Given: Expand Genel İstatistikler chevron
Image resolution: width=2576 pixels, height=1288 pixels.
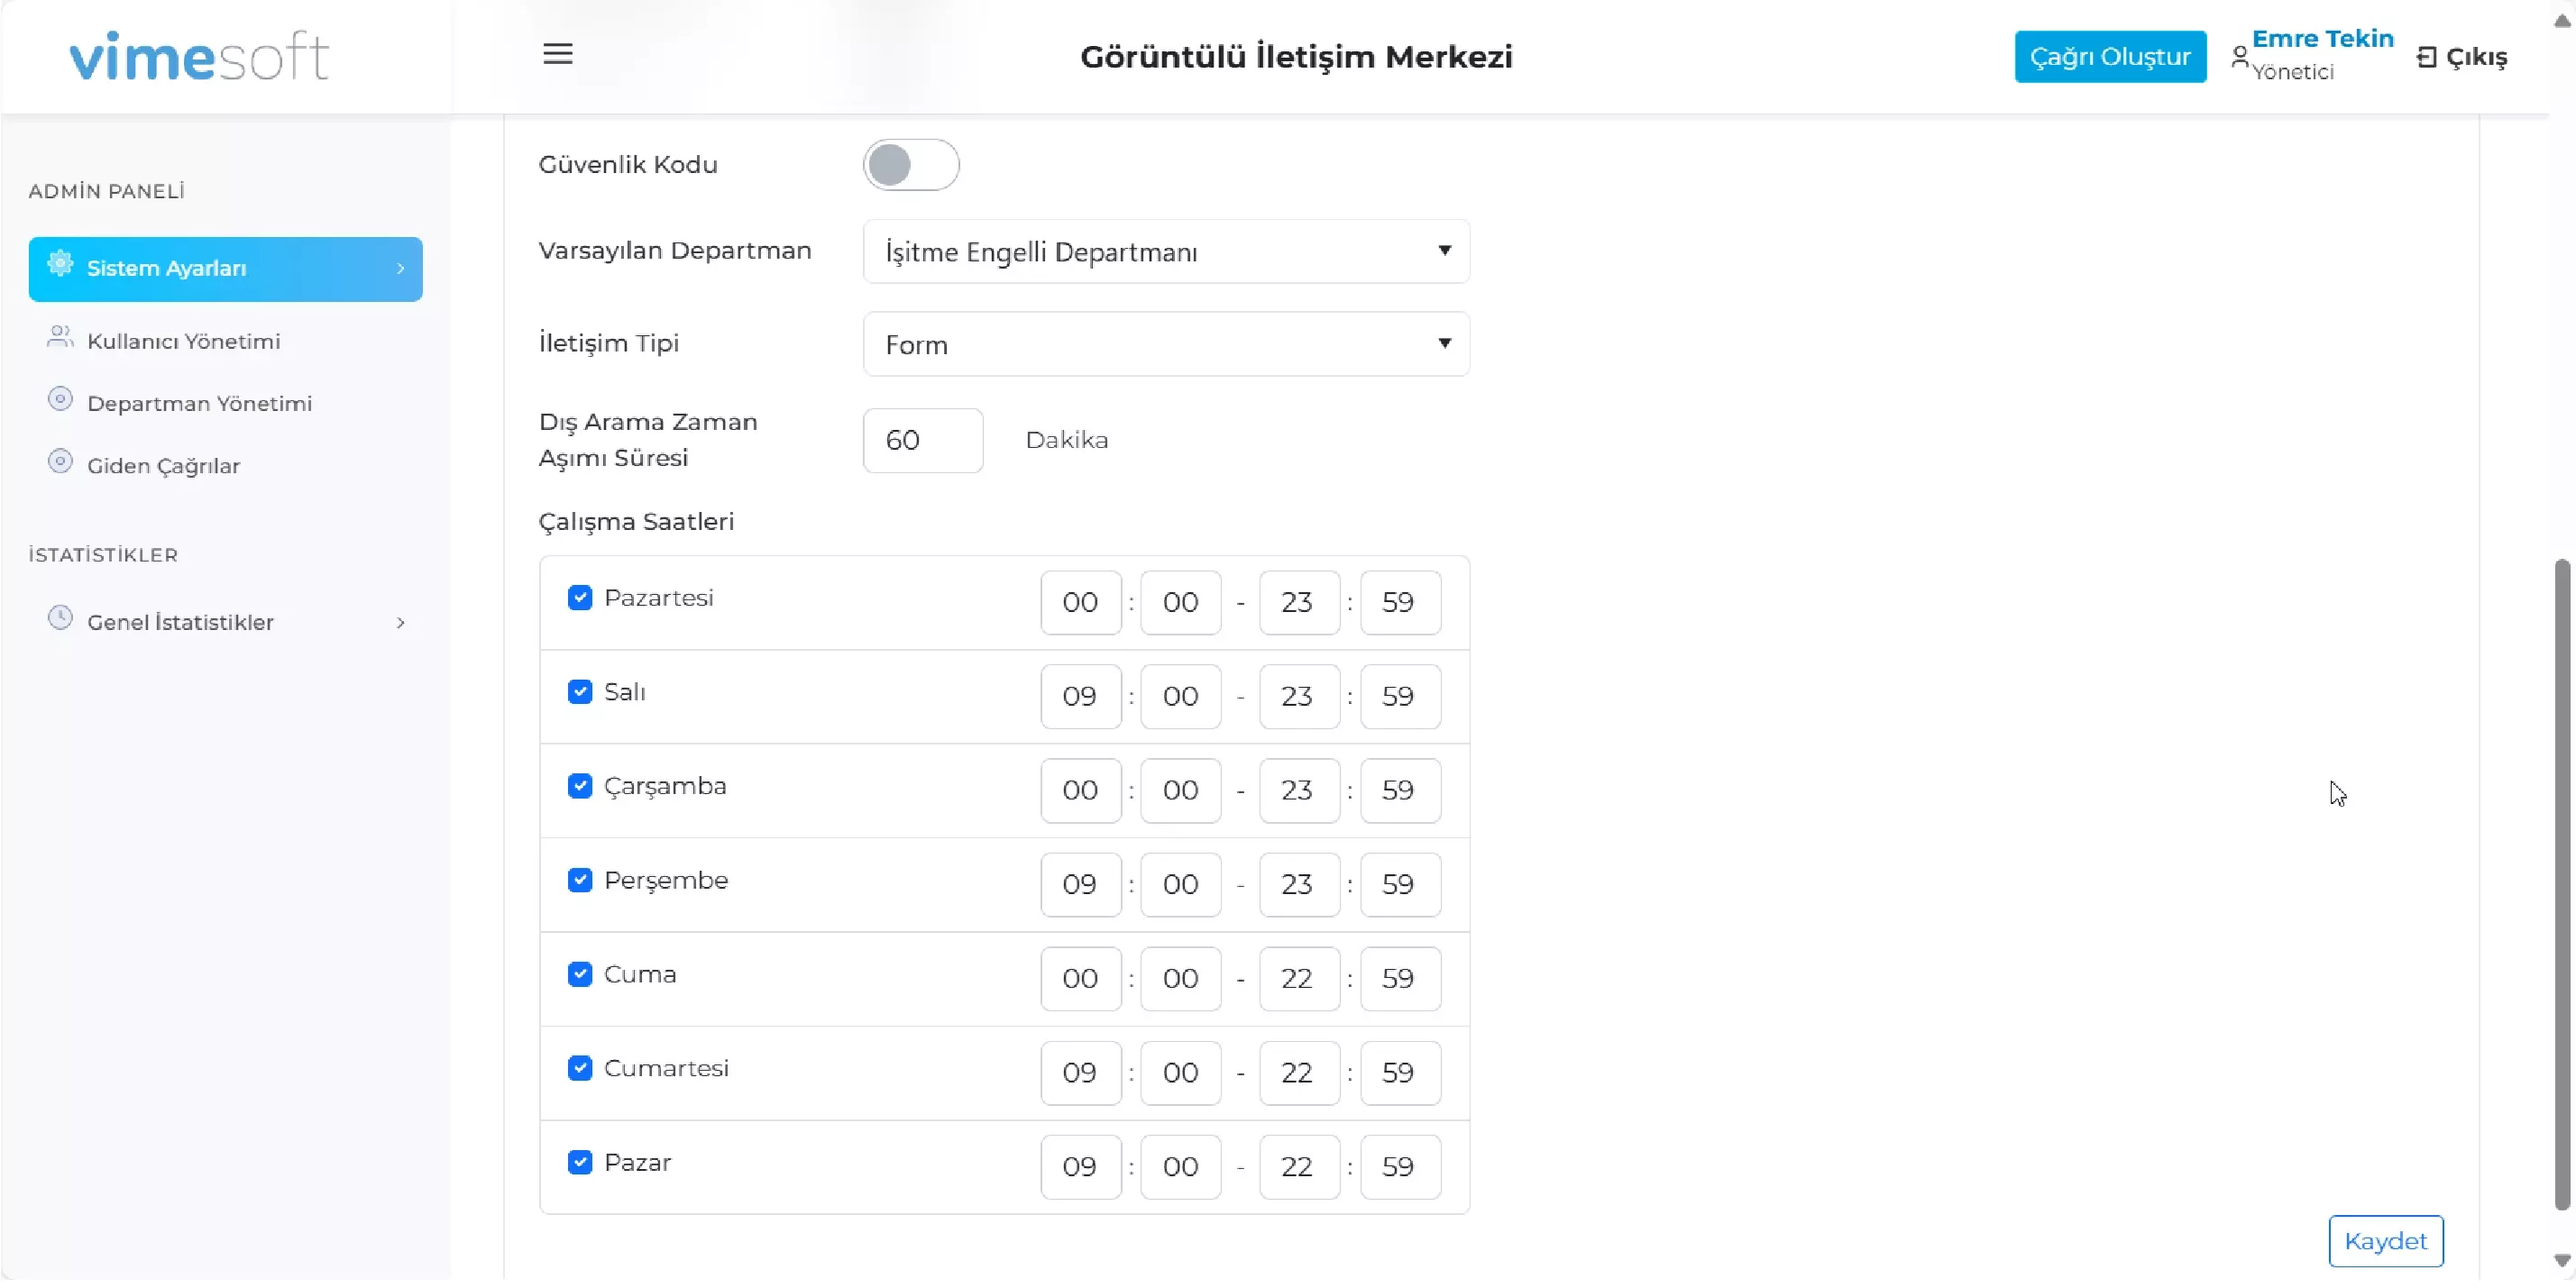Looking at the screenshot, I should 400,624.
